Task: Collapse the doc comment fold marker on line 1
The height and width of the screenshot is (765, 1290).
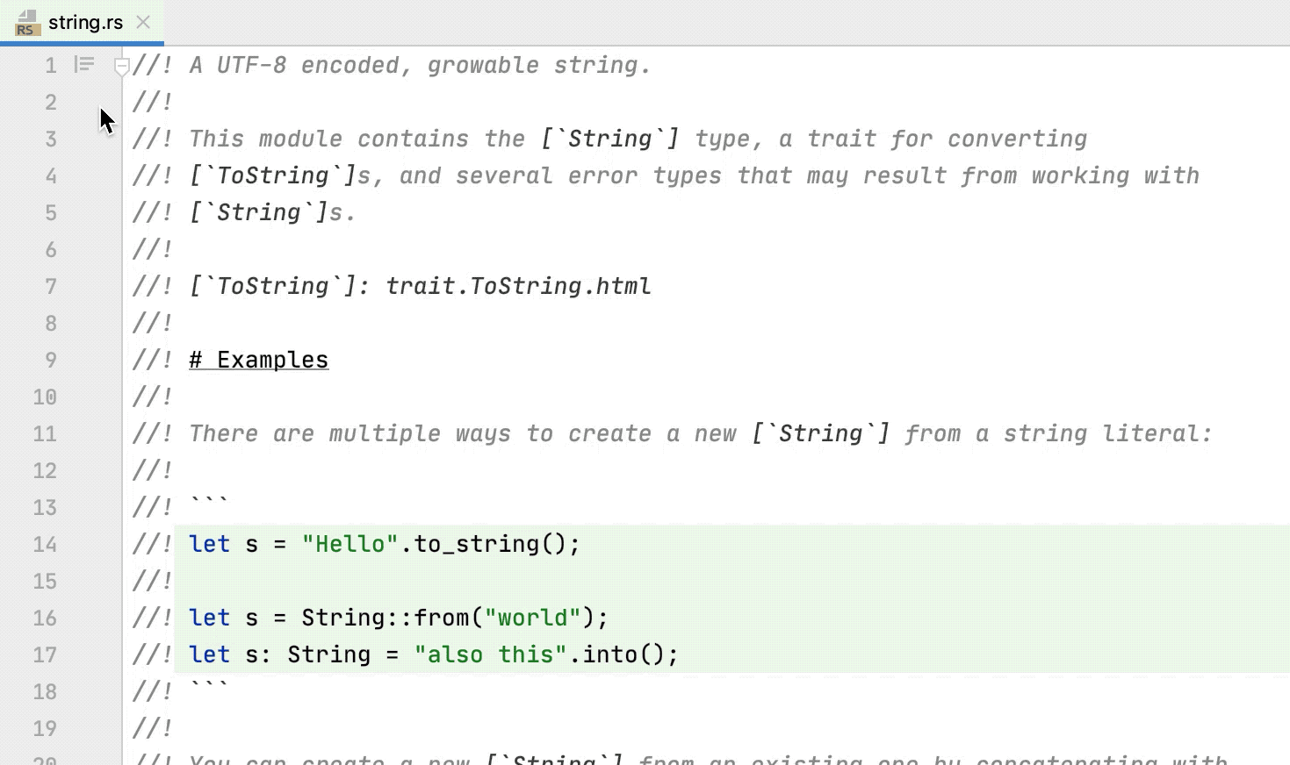Action: pos(122,66)
